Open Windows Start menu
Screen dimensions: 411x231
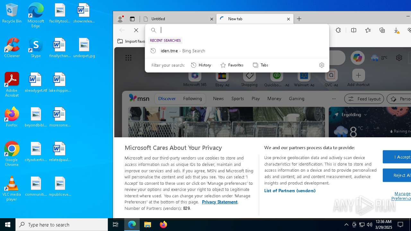click(8, 225)
